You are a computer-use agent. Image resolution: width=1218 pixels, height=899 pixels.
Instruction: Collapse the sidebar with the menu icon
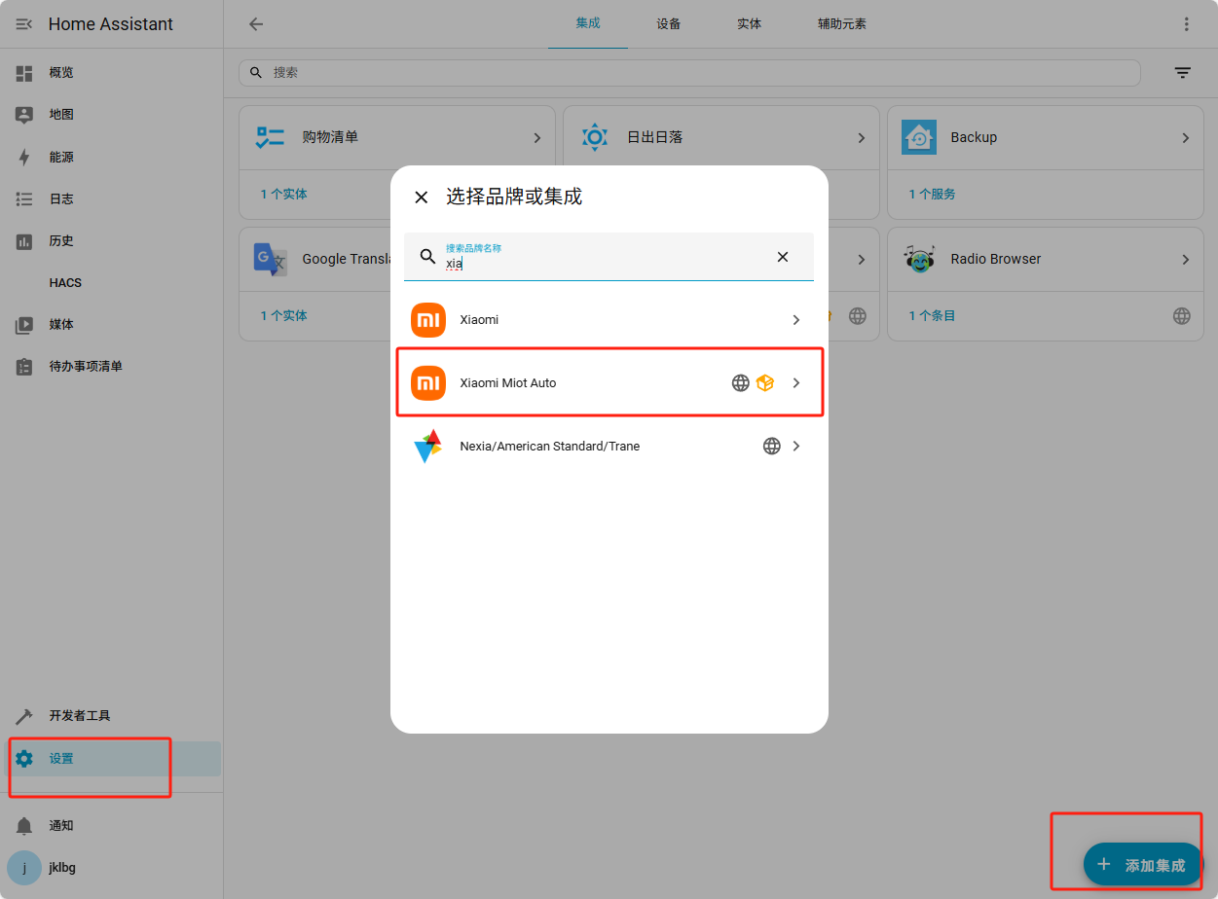pyautogui.click(x=24, y=24)
